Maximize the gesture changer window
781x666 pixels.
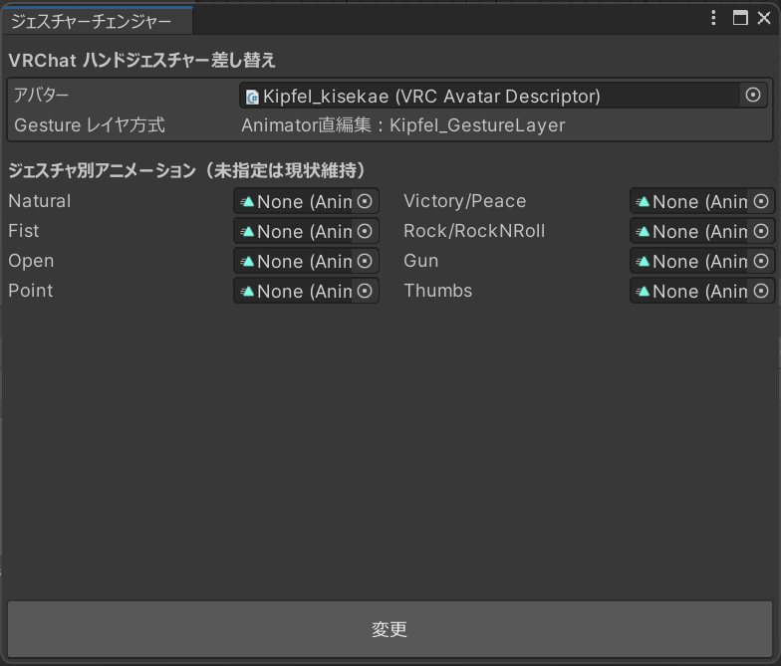(740, 18)
